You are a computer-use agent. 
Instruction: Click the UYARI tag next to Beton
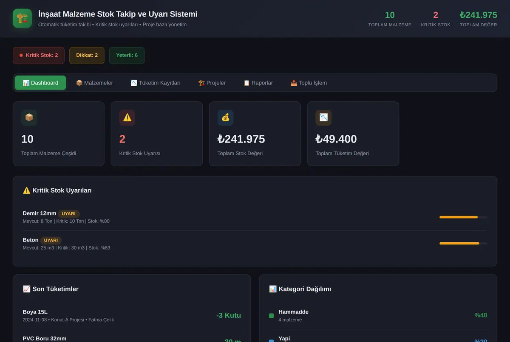tap(51, 240)
